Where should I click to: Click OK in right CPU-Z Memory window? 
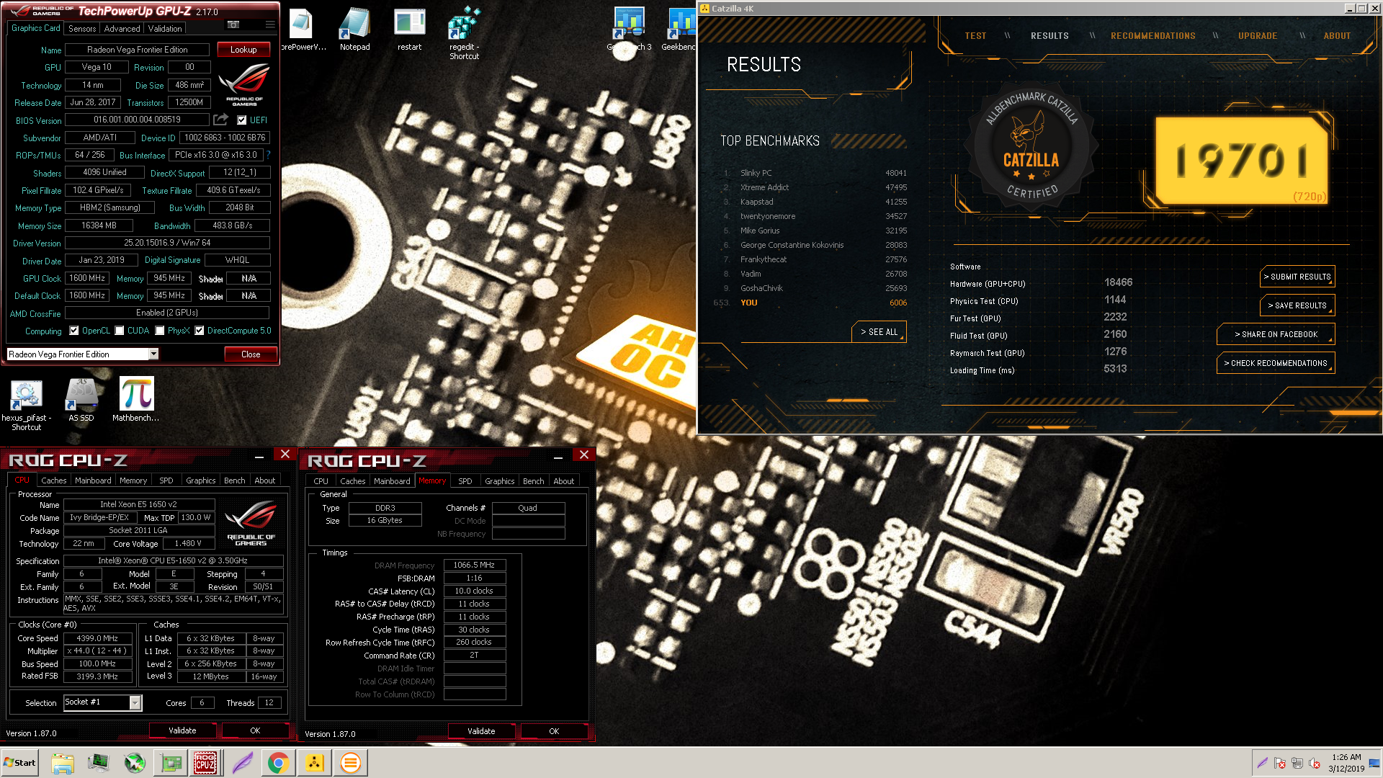coord(554,731)
